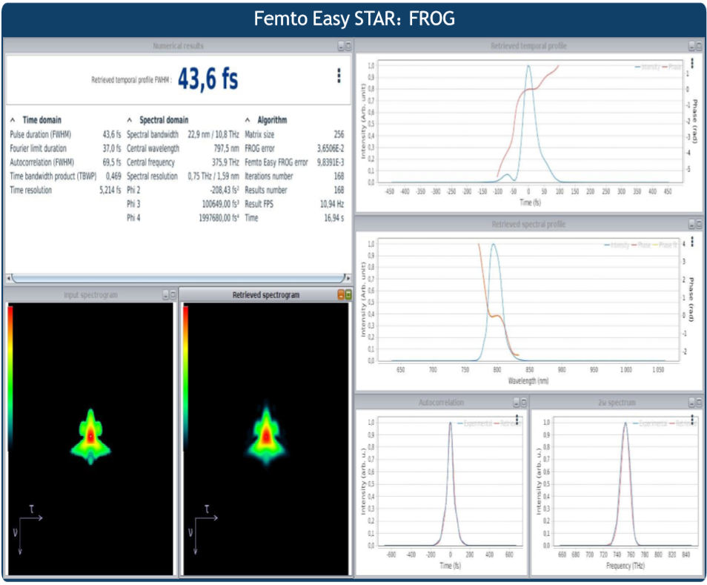Viewport: 707px width, 585px height.
Task: Select the Retrieved spectrogram panel tab
Action: click(265, 295)
